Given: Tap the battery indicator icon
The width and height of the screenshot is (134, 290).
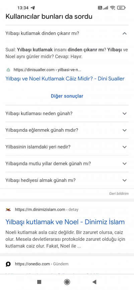Looking at the screenshot, I should 121,8.
